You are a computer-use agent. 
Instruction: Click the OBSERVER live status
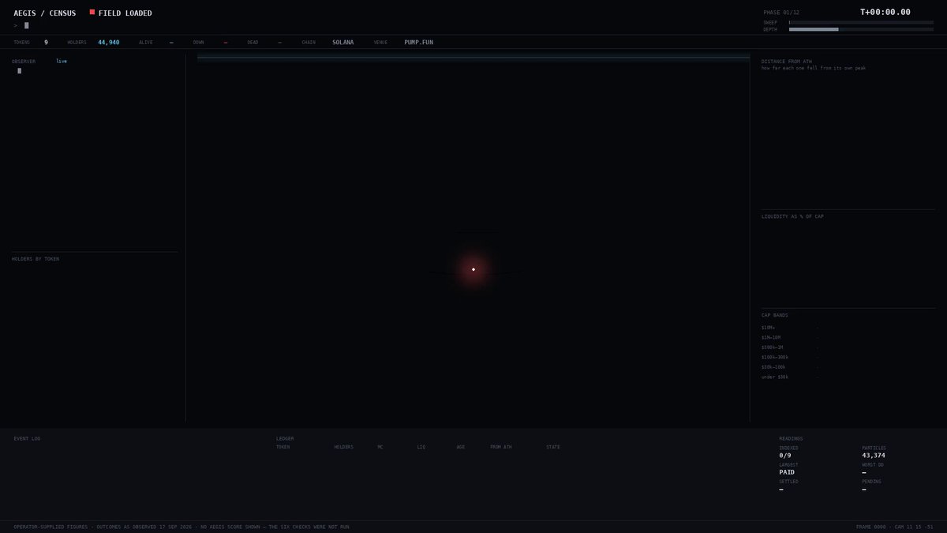(x=62, y=61)
